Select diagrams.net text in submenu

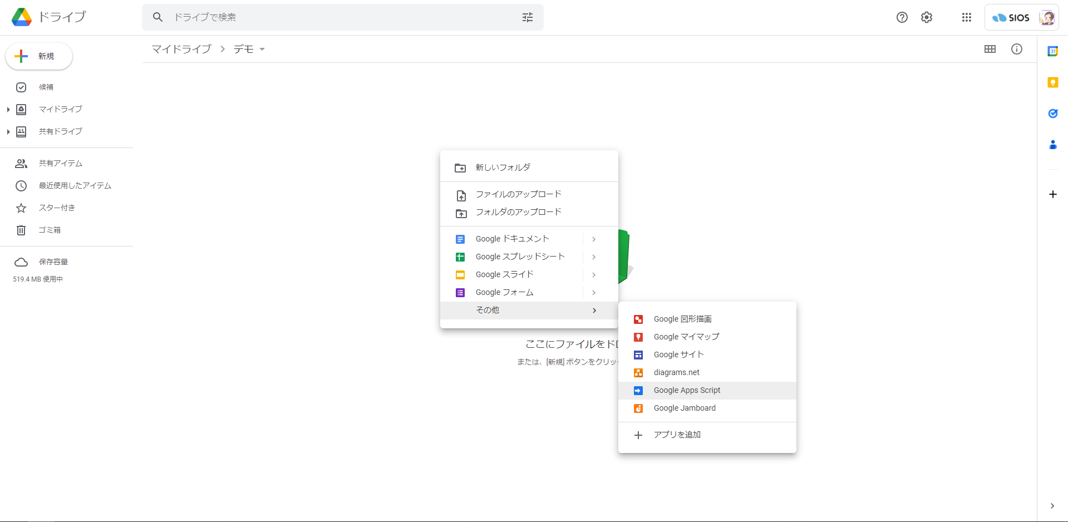[x=677, y=373]
